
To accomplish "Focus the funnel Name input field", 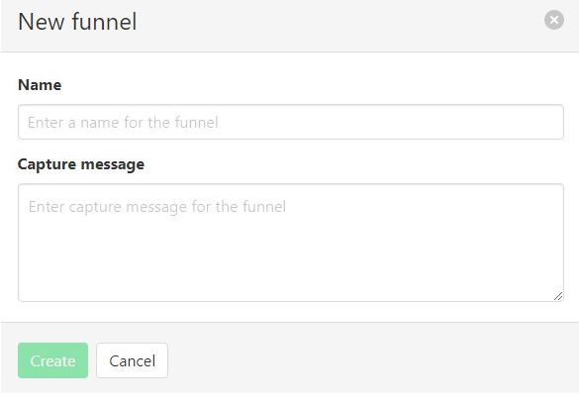I will pos(291,122).
